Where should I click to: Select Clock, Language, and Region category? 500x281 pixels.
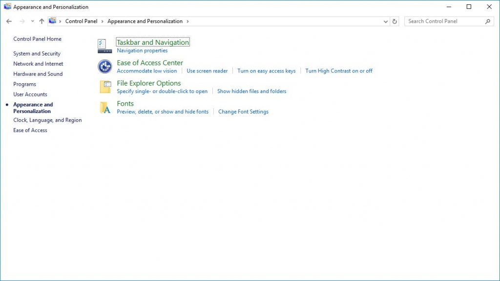tap(48, 120)
